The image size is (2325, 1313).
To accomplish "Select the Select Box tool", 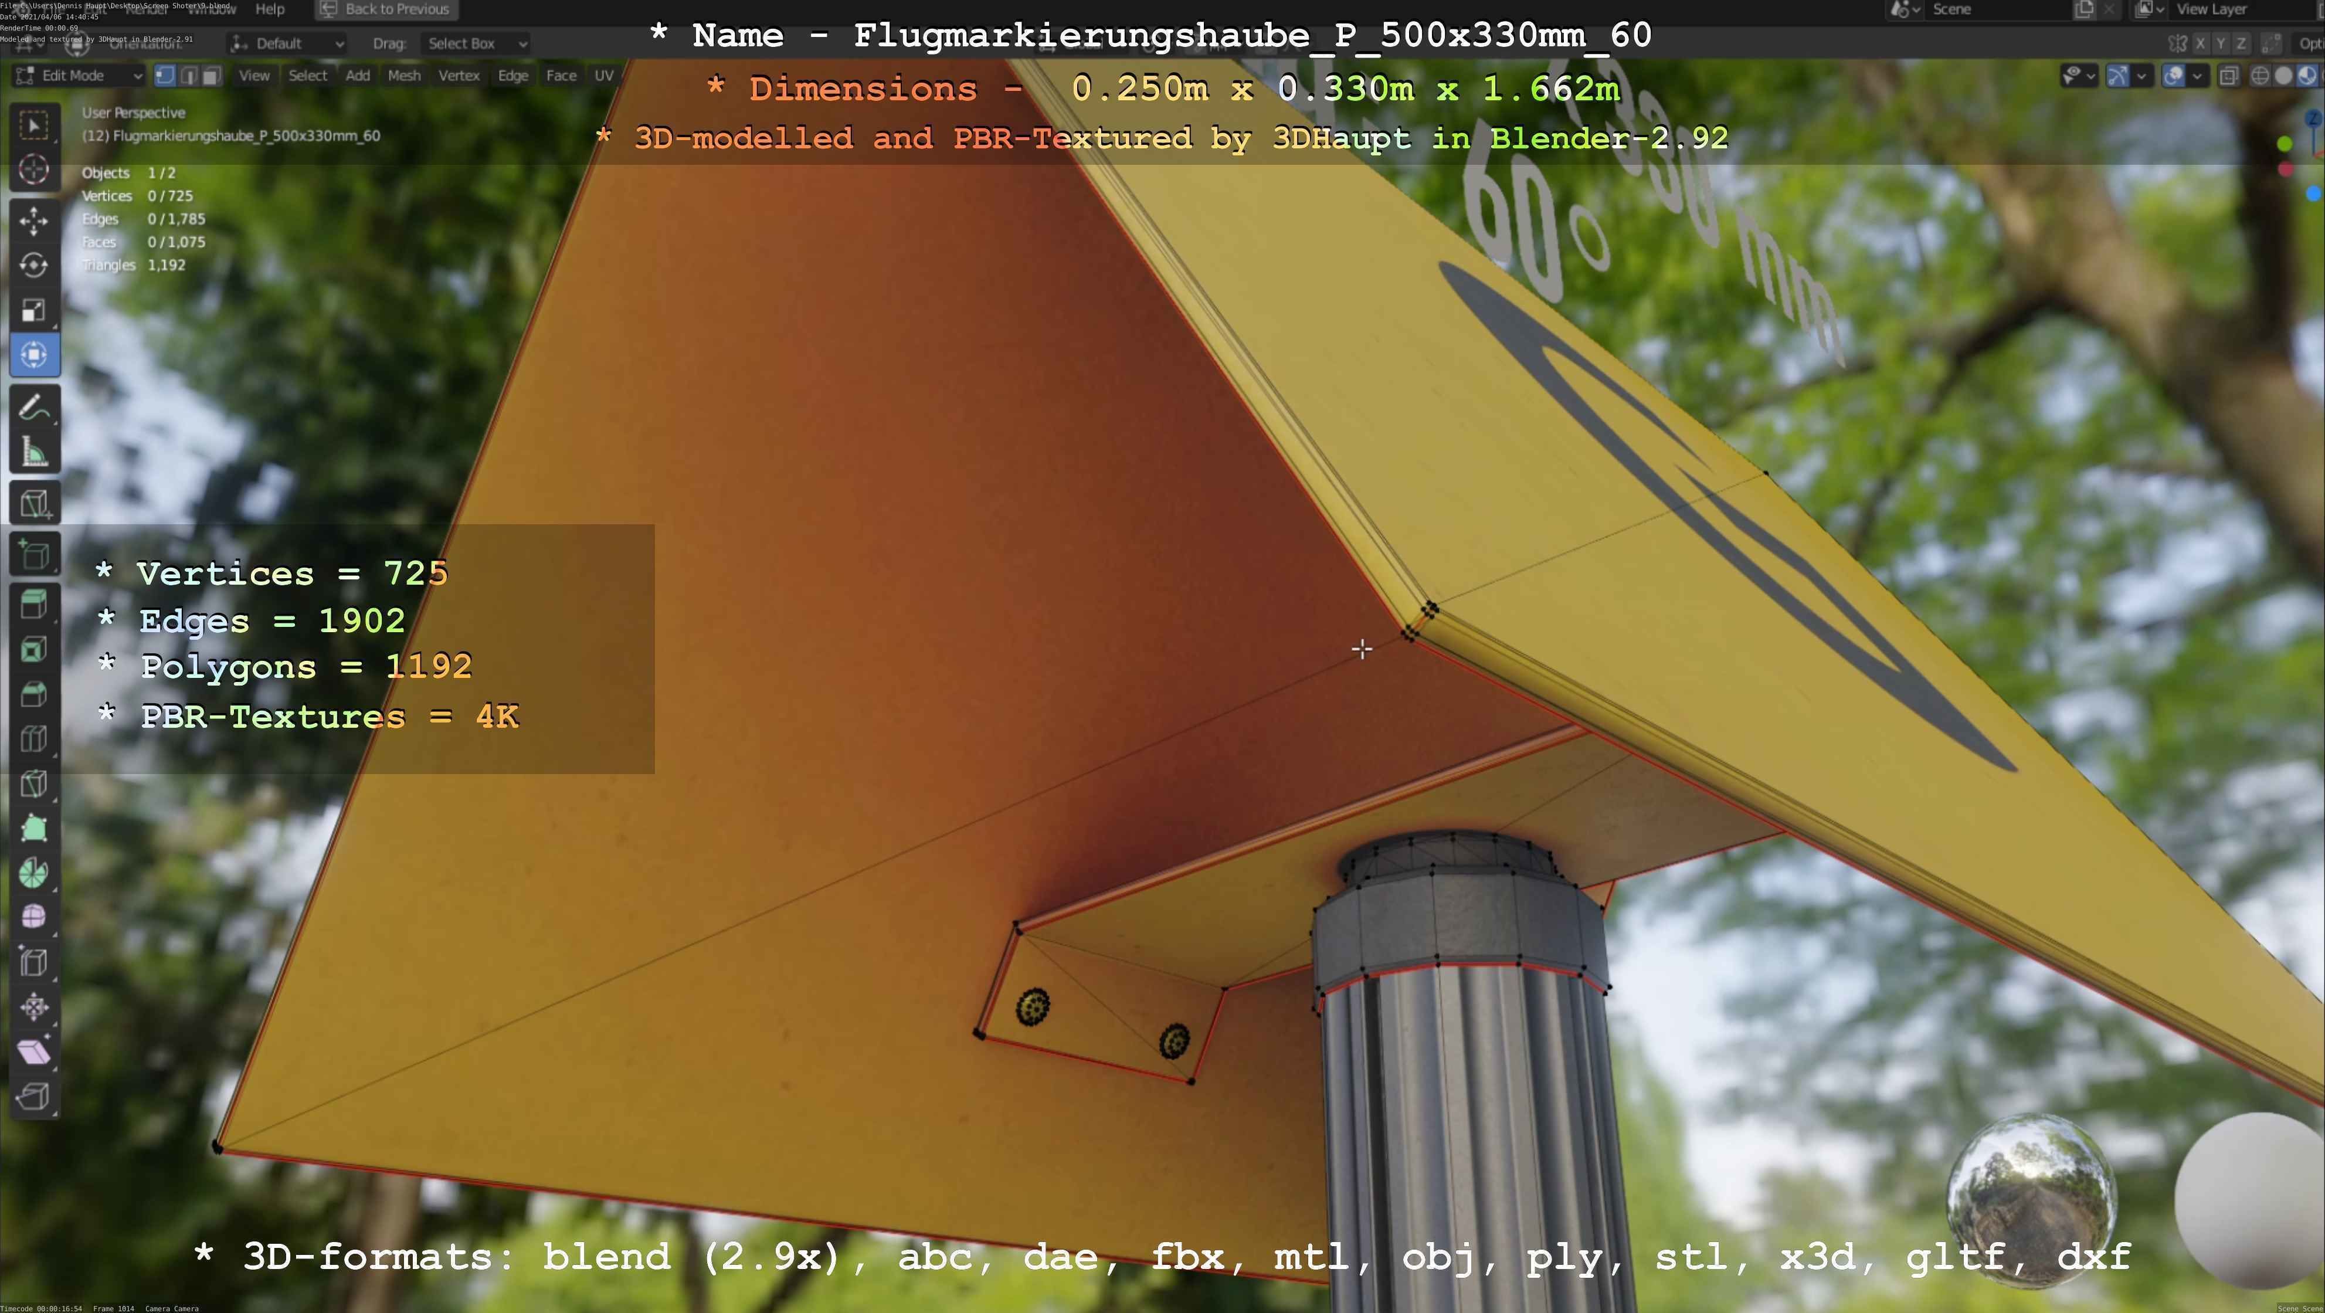I will tap(34, 125).
